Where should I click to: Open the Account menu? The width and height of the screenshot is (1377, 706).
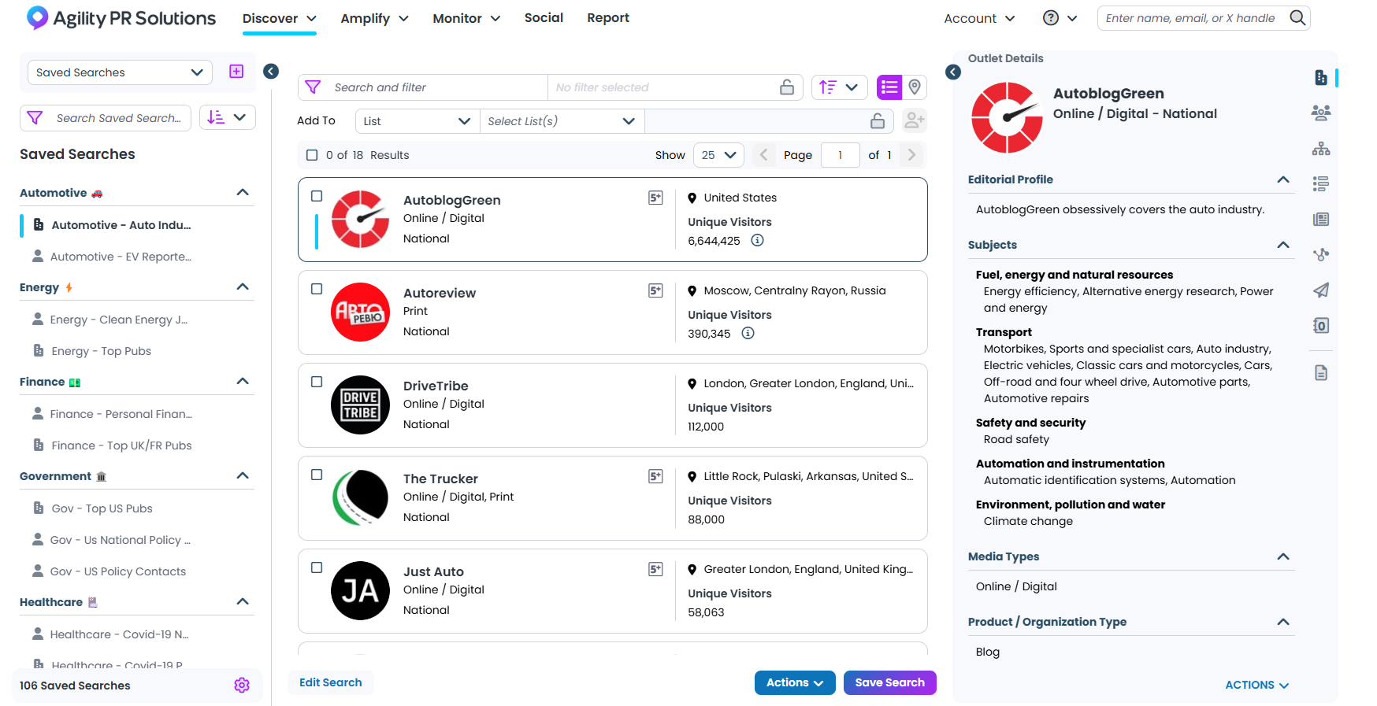point(979,18)
